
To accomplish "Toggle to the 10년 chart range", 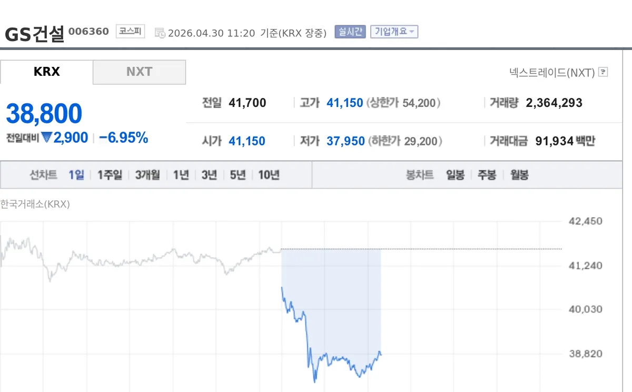I will tap(269, 174).
